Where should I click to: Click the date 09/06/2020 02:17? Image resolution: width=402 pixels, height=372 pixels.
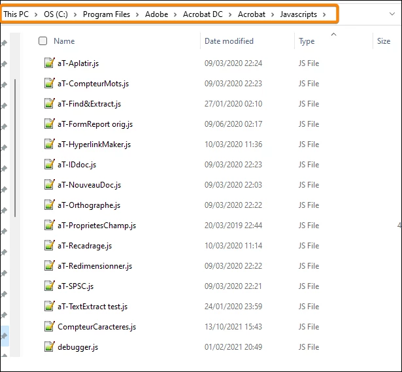coord(233,124)
